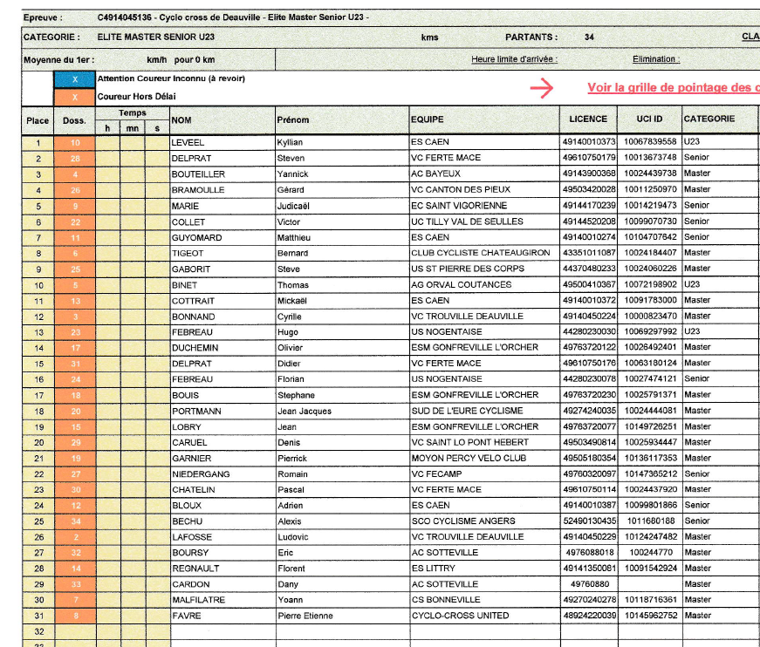
Task: Click the name cell GUYOMARD
Action: pos(223,238)
